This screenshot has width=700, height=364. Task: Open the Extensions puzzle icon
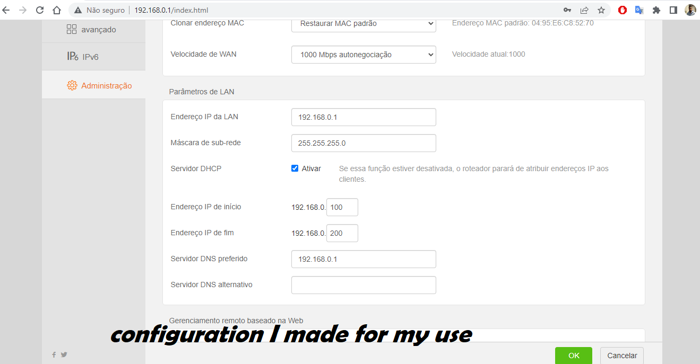pyautogui.click(x=656, y=10)
